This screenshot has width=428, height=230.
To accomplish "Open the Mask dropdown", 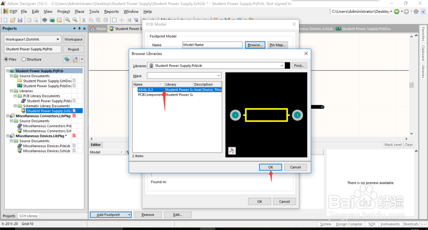I will (219, 76).
